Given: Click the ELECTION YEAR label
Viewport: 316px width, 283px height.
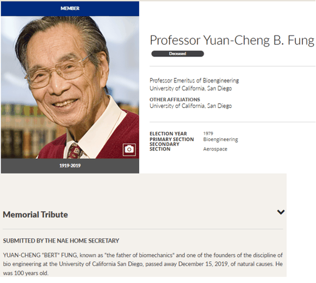Looking at the screenshot, I should point(169,134).
